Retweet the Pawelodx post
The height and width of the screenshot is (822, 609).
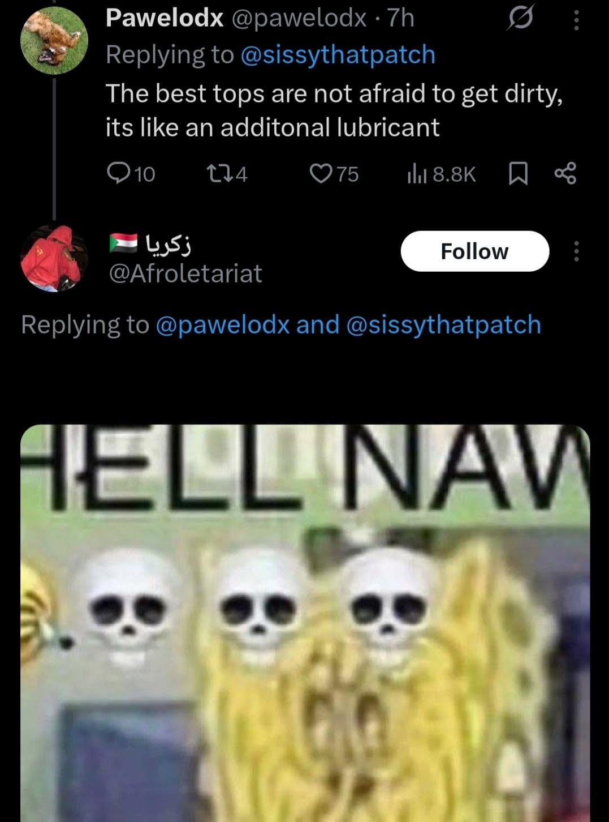pos(227,174)
